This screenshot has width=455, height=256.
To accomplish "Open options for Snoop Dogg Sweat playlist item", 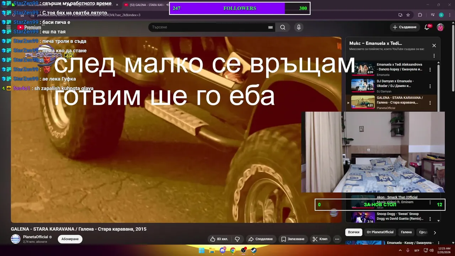I will coord(430,219).
